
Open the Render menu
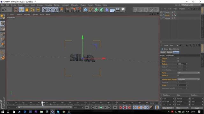click(x=57, y=5)
